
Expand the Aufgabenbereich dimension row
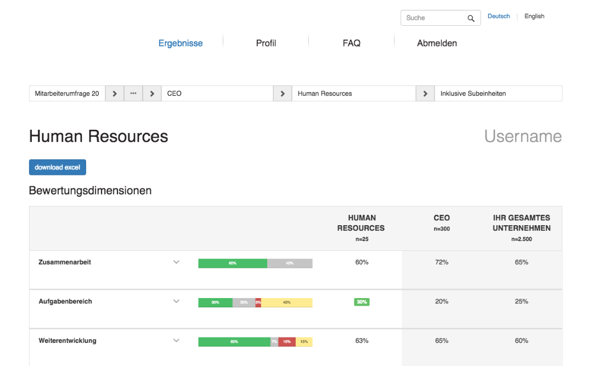coord(176,301)
